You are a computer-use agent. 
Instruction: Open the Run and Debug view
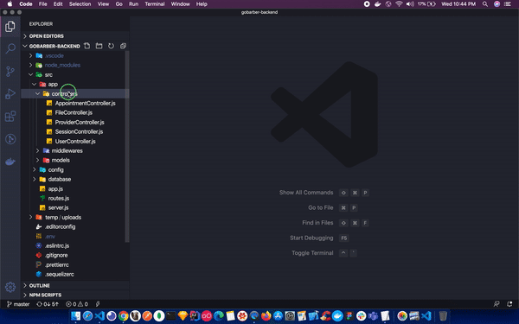click(x=10, y=94)
